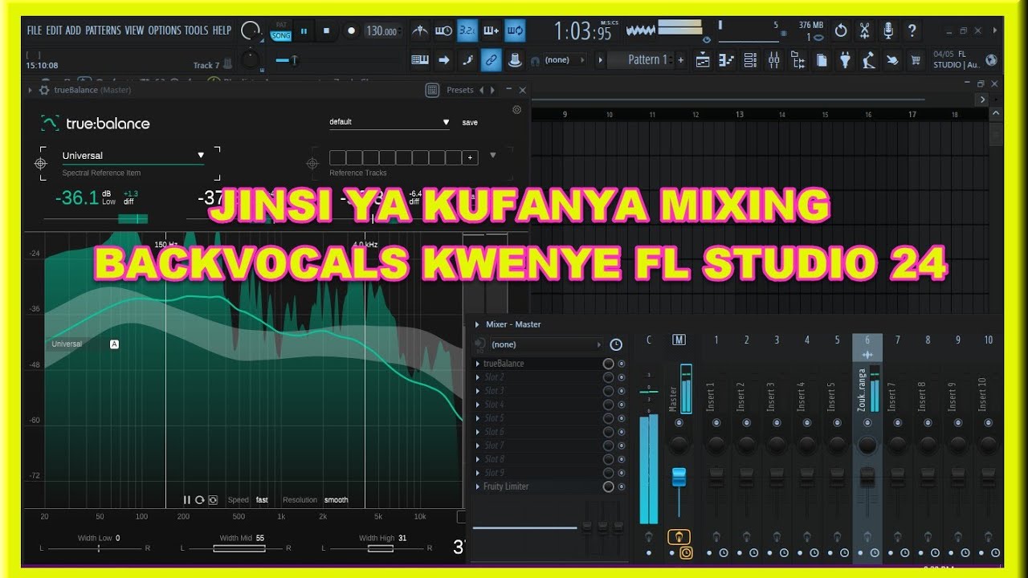Expand the trueBalance slot arrow in the mixer
This screenshot has height=578, width=1028.
(477, 364)
